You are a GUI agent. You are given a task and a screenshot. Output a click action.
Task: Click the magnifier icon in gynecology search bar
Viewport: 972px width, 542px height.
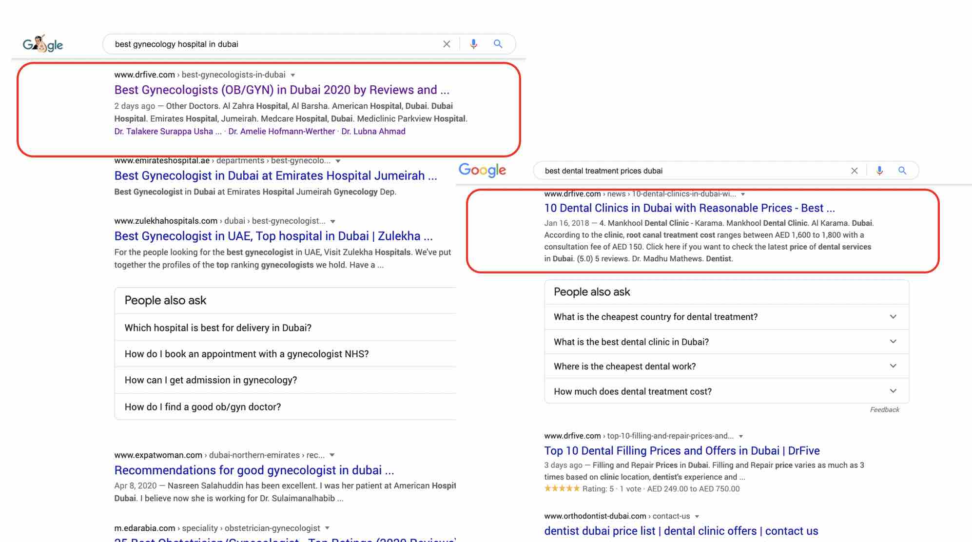point(498,44)
